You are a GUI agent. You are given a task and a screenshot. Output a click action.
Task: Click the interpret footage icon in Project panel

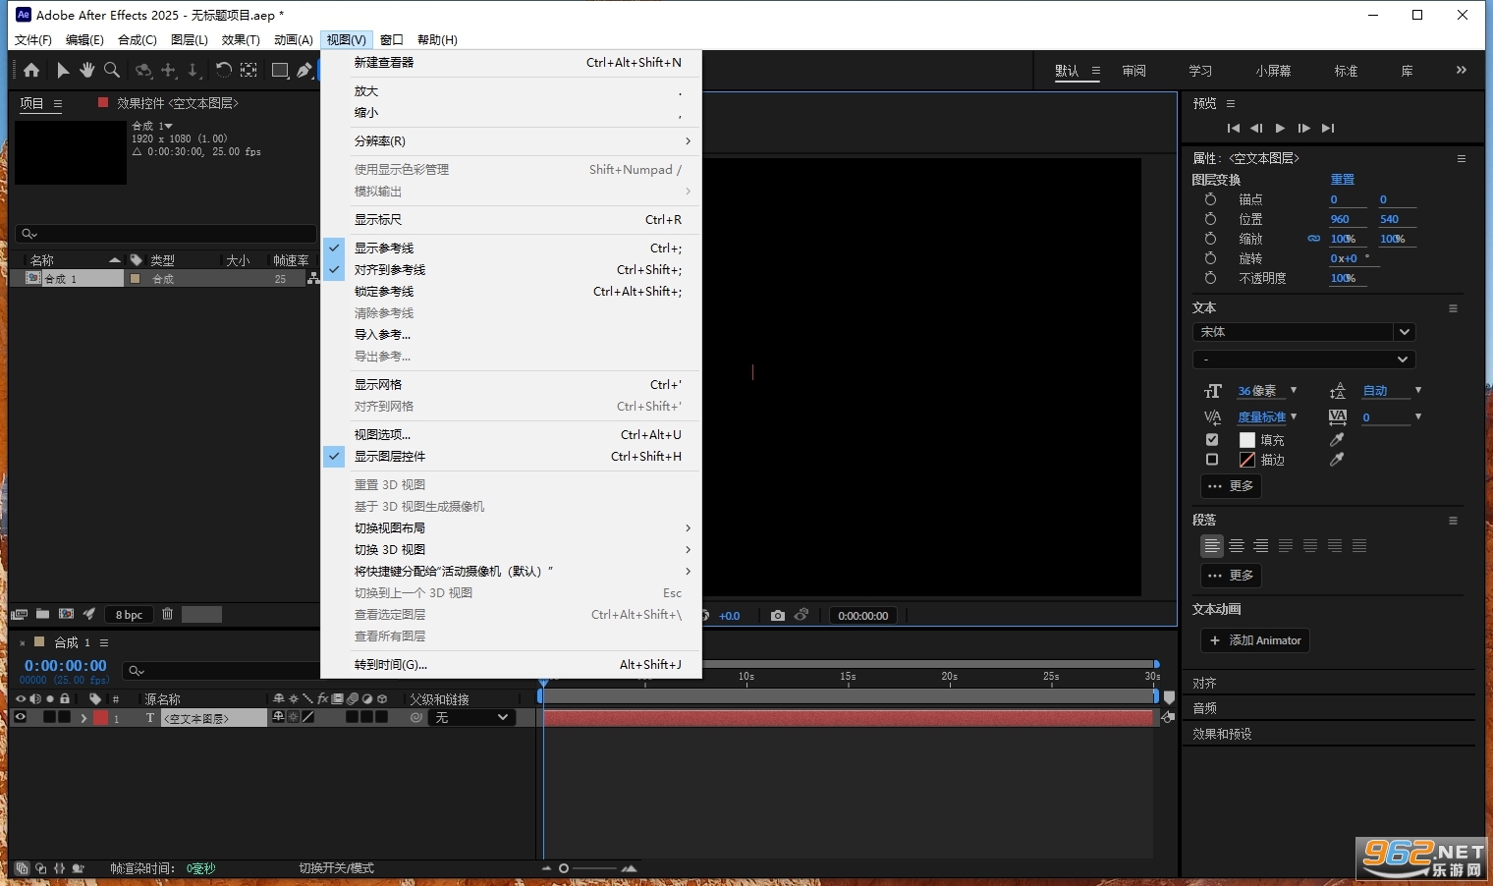[x=19, y=614]
